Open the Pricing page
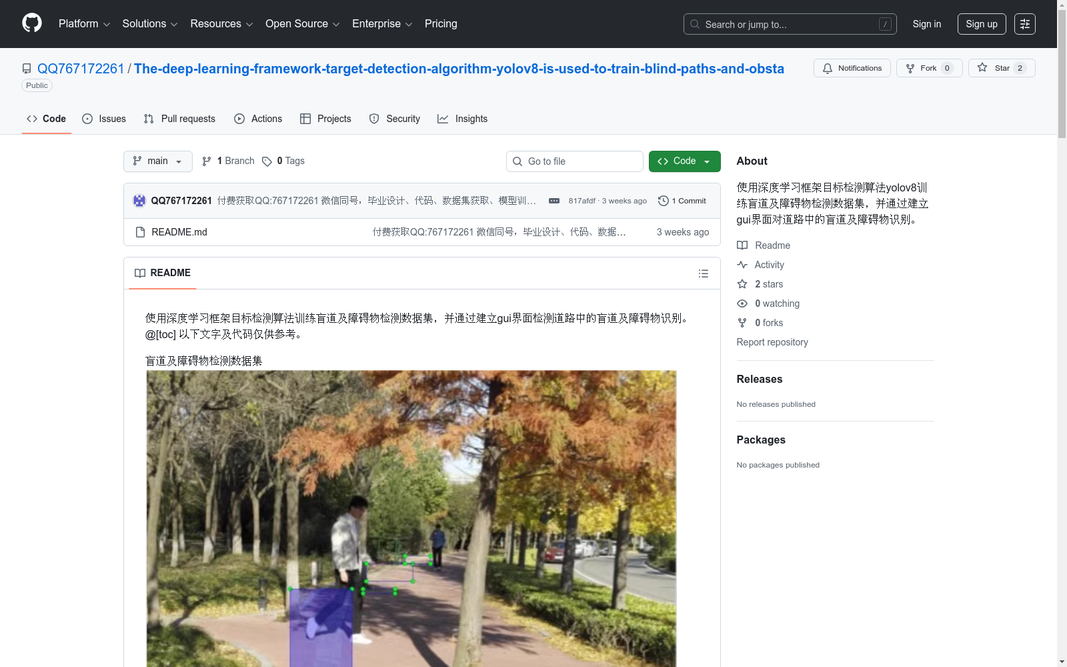The width and height of the screenshot is (1067, 667). click(441, 24)
